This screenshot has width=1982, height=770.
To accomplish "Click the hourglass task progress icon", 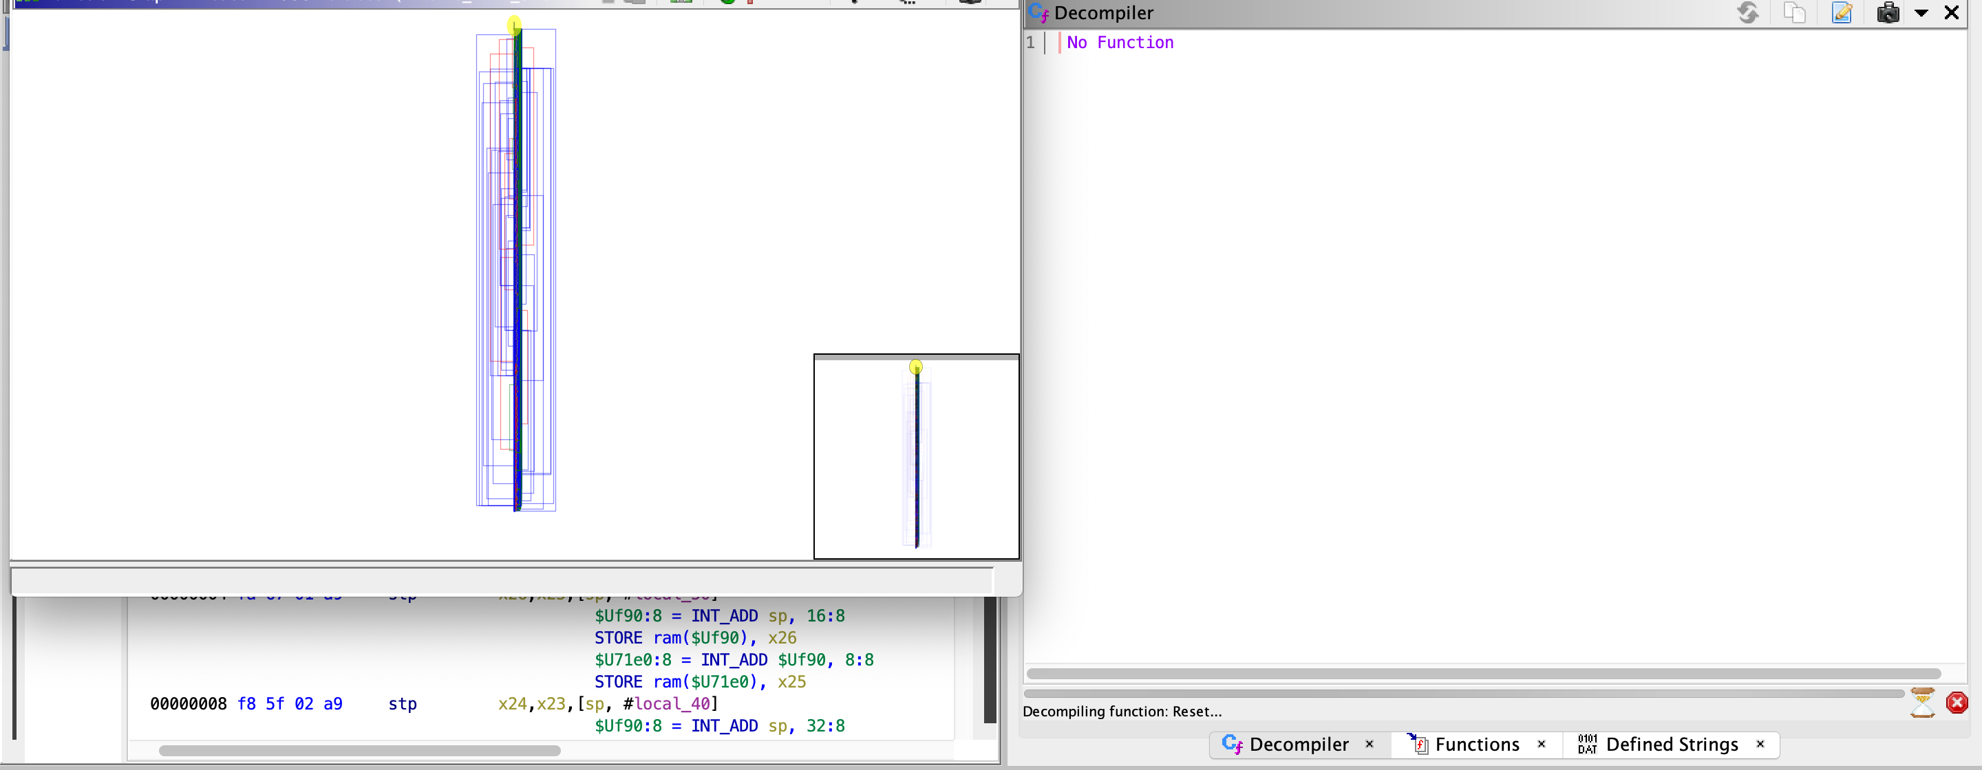I will (x=1923, y=702).
